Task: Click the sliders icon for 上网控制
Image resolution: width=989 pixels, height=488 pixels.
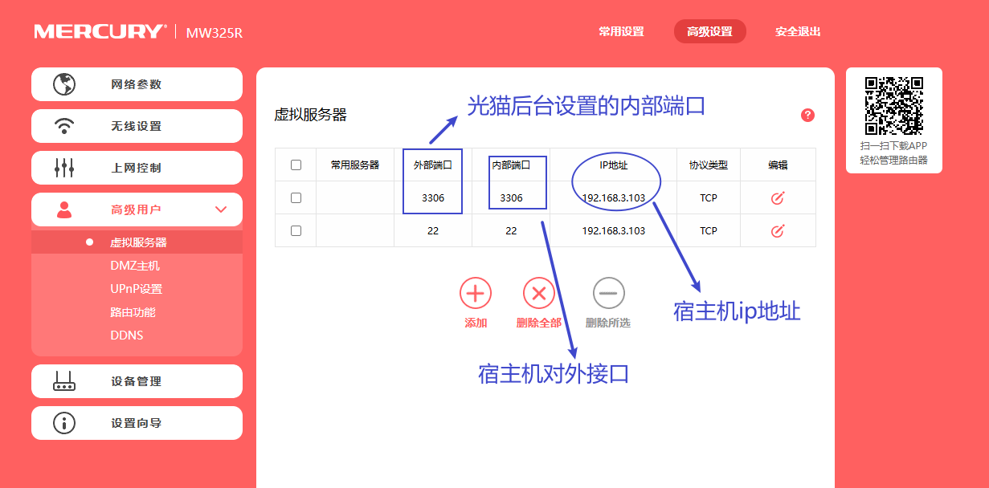Action: pos(64,168)
